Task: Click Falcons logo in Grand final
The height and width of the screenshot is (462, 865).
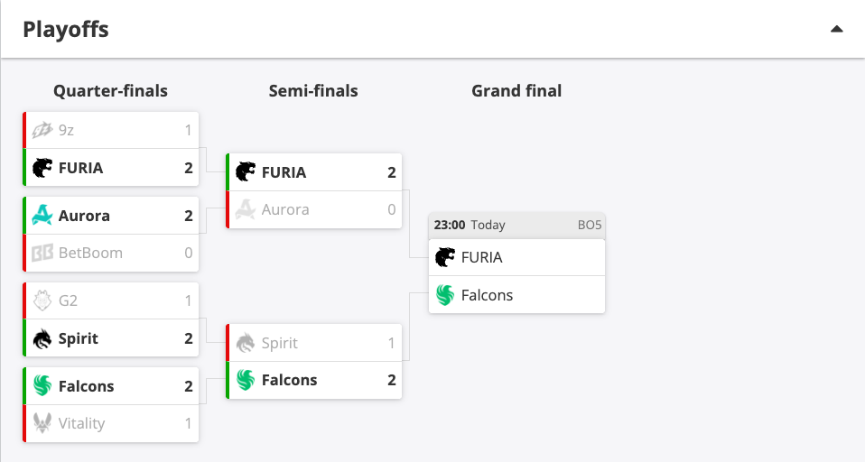Action: 444,295
